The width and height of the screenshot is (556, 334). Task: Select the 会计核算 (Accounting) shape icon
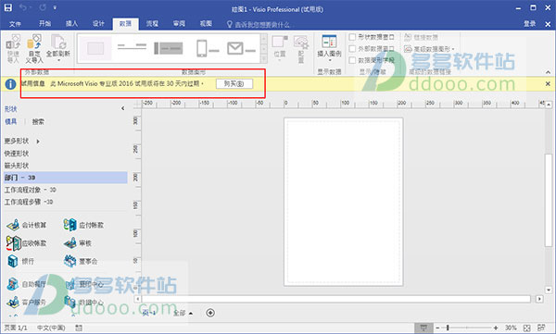coord(13,225)
